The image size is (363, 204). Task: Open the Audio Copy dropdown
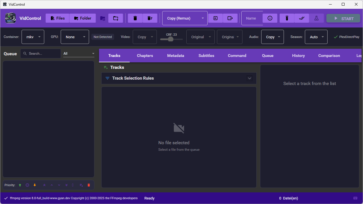point(273,37)
